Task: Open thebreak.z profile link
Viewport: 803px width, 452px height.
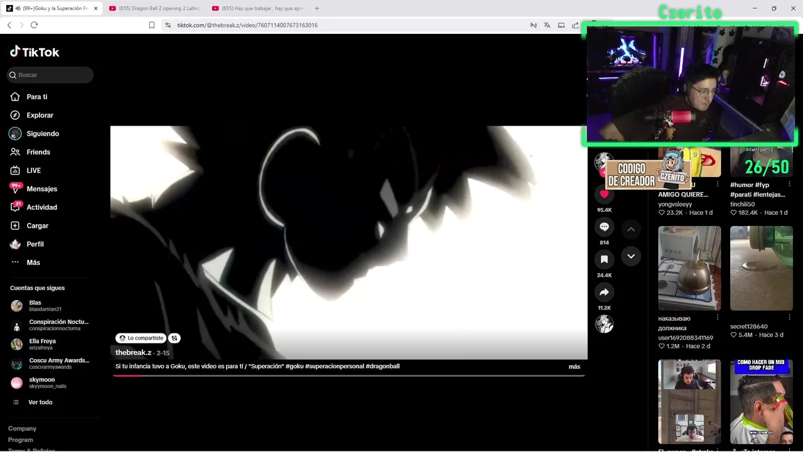Action: click(133, 353)
